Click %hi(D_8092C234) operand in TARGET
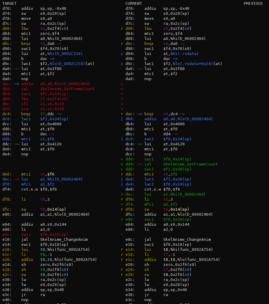Viewport: 269px width, 304px height. point(61,54)
